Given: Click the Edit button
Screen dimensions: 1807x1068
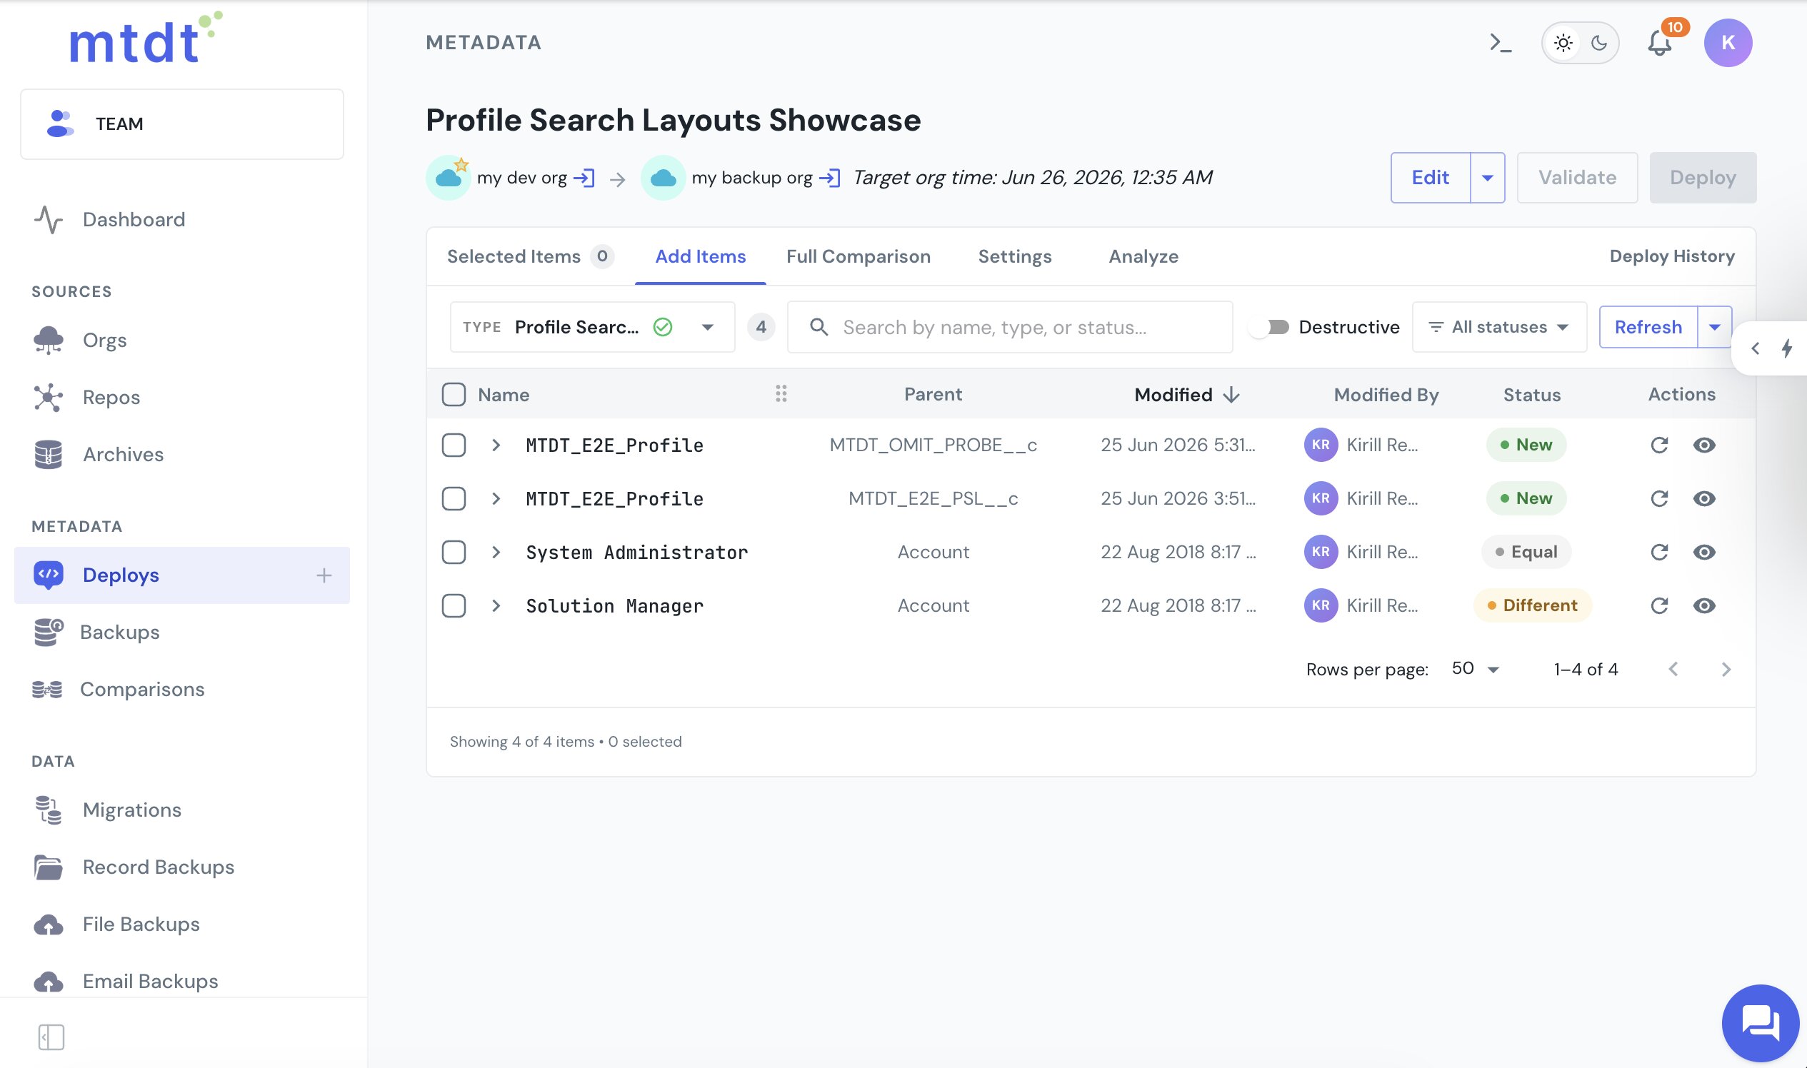Looking at the screenshot, I should coord(1430,178).
